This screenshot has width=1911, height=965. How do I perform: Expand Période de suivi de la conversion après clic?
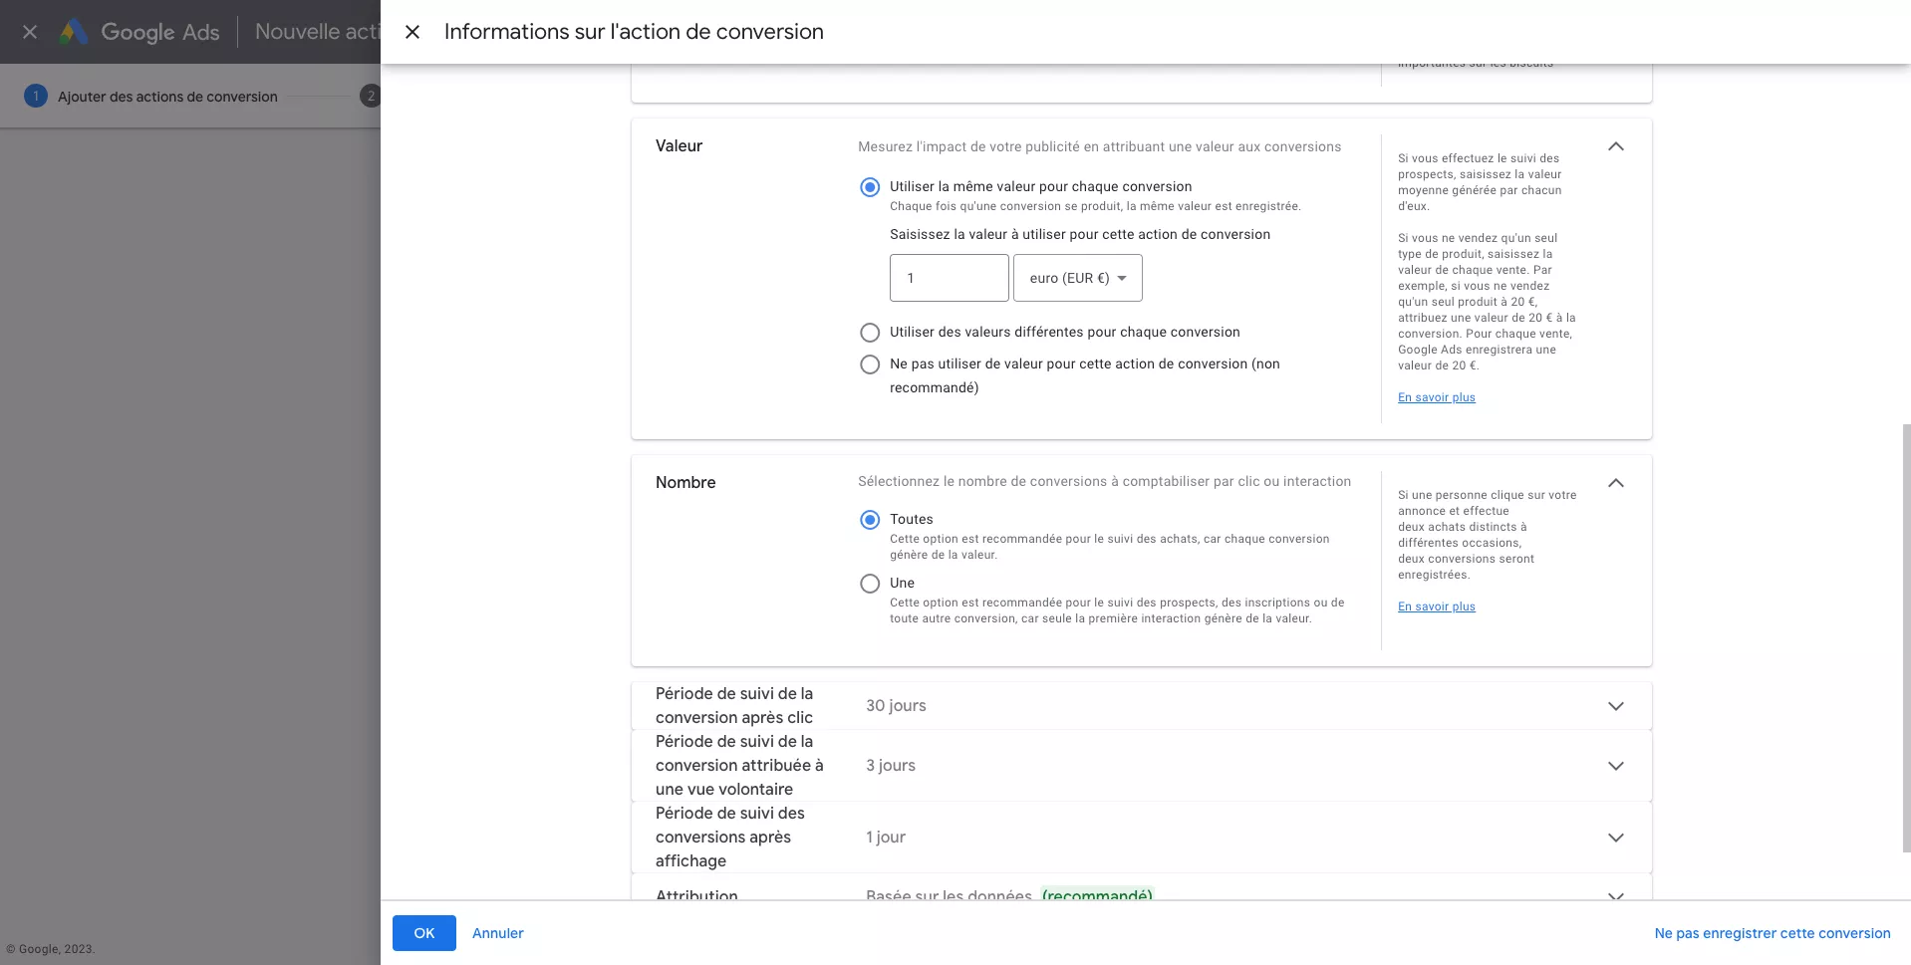[1615, 705]
